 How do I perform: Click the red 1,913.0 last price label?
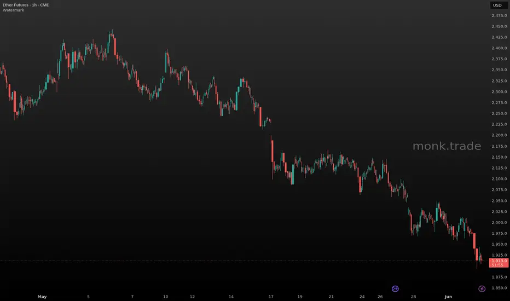(x=499, y=261)
